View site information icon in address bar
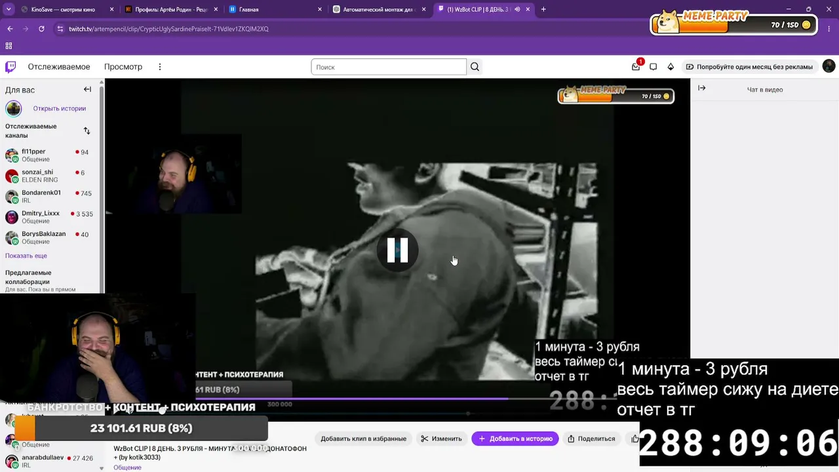Screen dimensions: 839x472 click(60, 29)
